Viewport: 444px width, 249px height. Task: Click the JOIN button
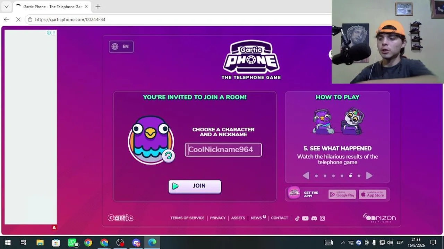[x=195, y=186]
